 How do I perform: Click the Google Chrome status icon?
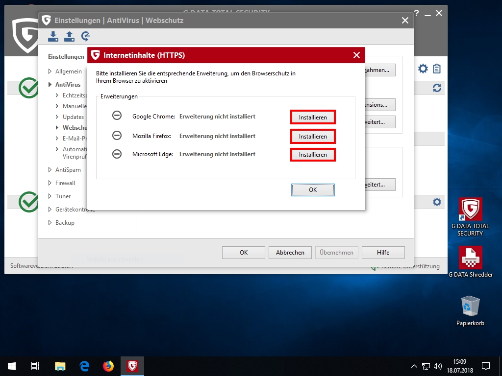pyautogui.click(x=117, y=115)
